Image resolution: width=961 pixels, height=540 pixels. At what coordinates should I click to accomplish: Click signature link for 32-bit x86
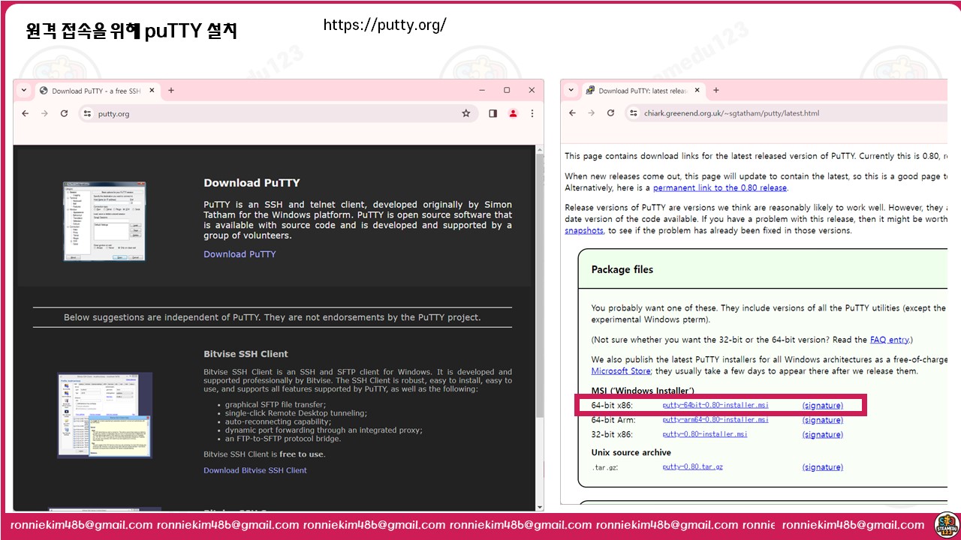click(x=823, y=434)
